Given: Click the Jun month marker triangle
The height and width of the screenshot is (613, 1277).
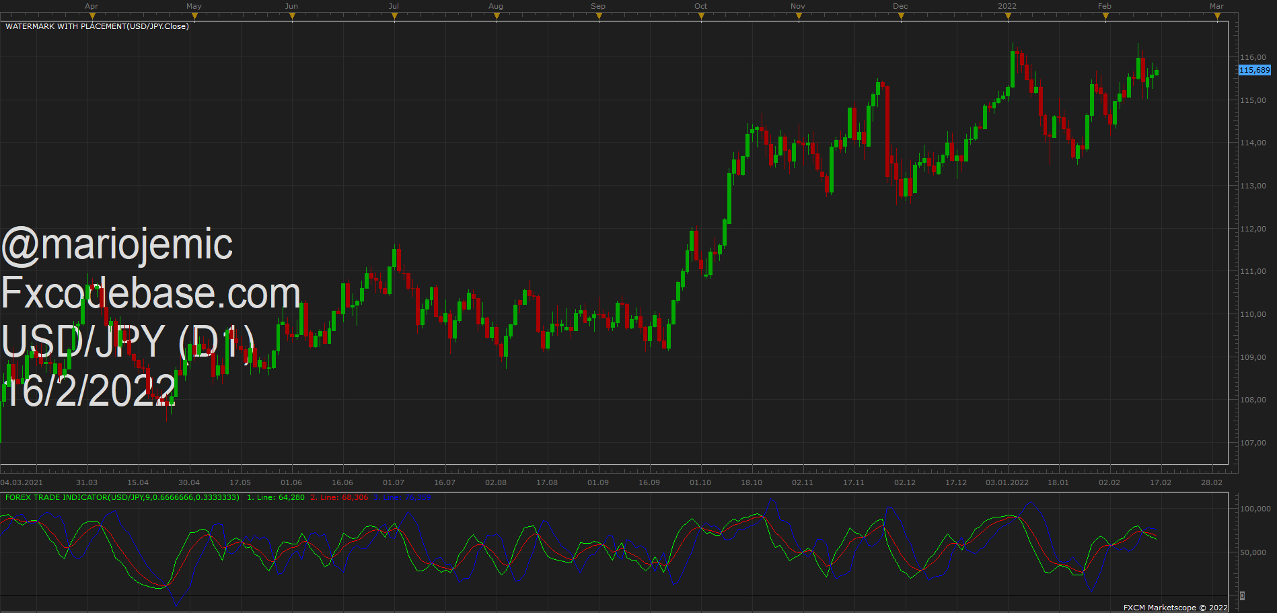Looking at the screenshot, I should 292,16.
